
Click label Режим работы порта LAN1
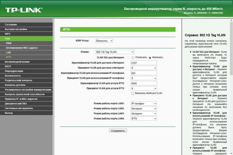[x=109, y=103]
